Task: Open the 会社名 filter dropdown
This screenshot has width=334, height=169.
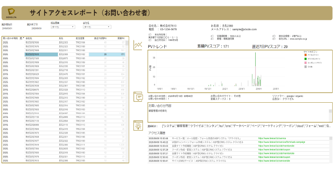Action: point(97,27)
